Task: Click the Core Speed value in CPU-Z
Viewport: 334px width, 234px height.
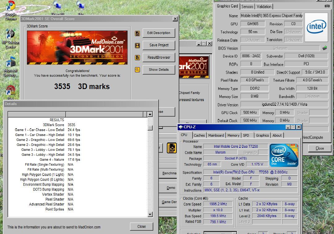Action: point(218,204)
